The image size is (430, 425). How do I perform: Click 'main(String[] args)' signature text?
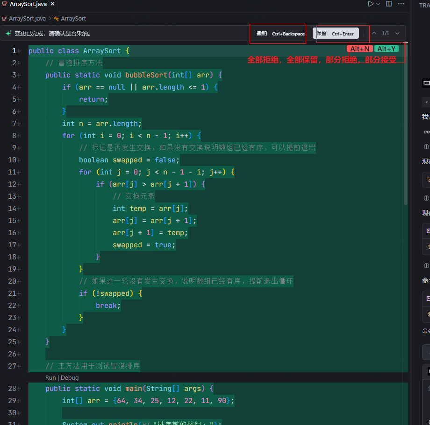click(x=165, y=389)
